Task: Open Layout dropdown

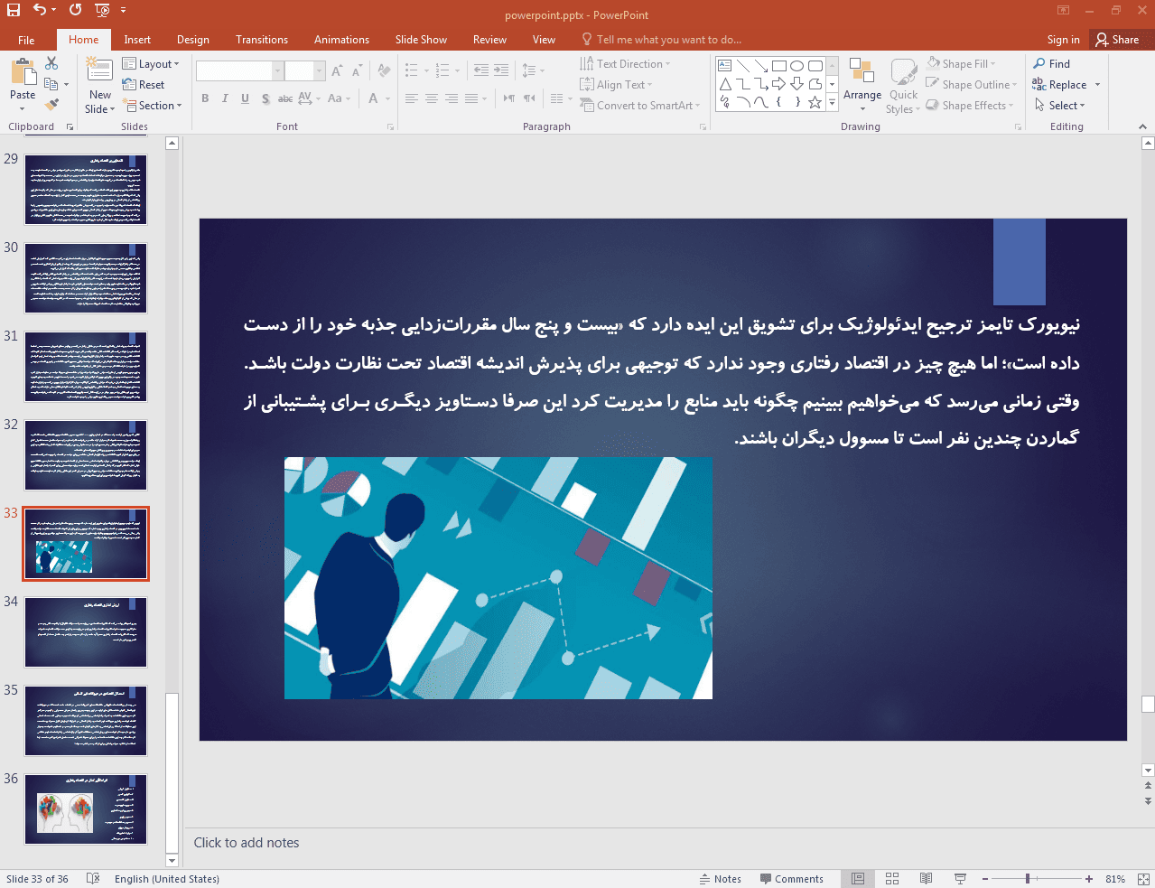Action: pyautogui.click(x=151, y=64)
